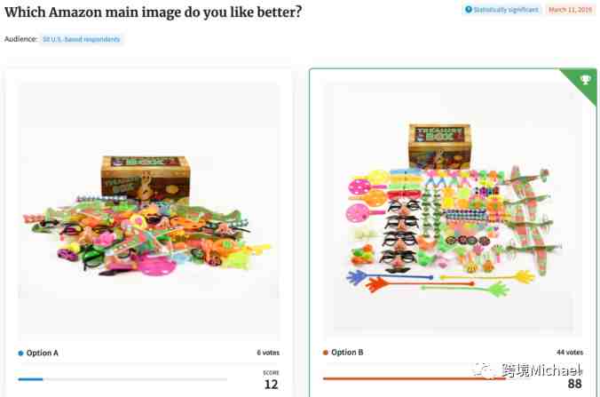Click the trophy winner icon on Option B

tap(585, 80)
